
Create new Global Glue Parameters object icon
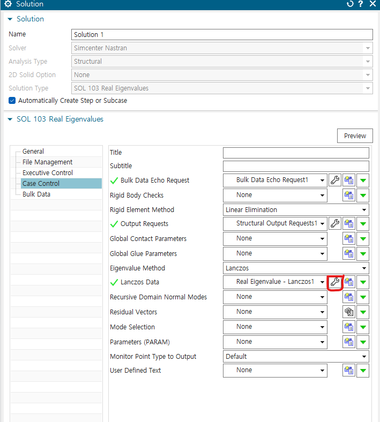click(349, 253)
